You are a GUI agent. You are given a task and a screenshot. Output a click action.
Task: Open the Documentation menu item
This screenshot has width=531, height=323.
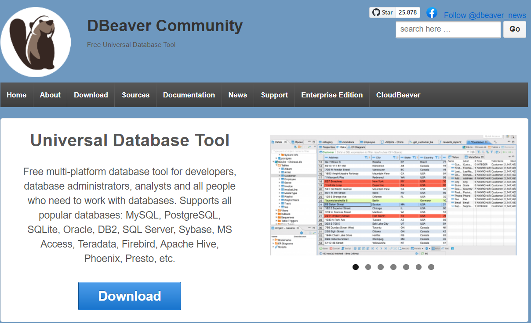click(189, 95)
